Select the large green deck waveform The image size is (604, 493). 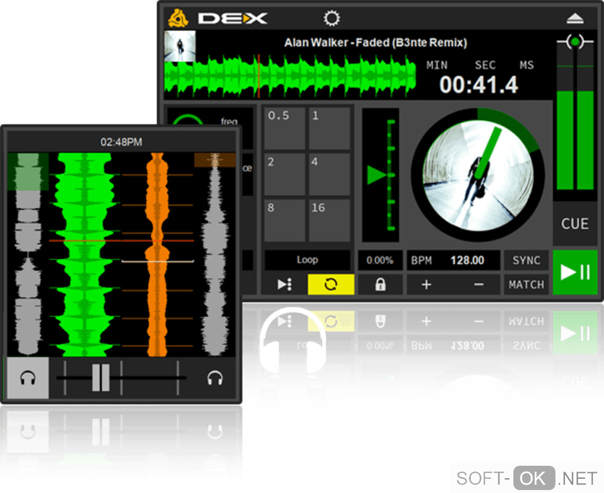click(x=84, y=254)
